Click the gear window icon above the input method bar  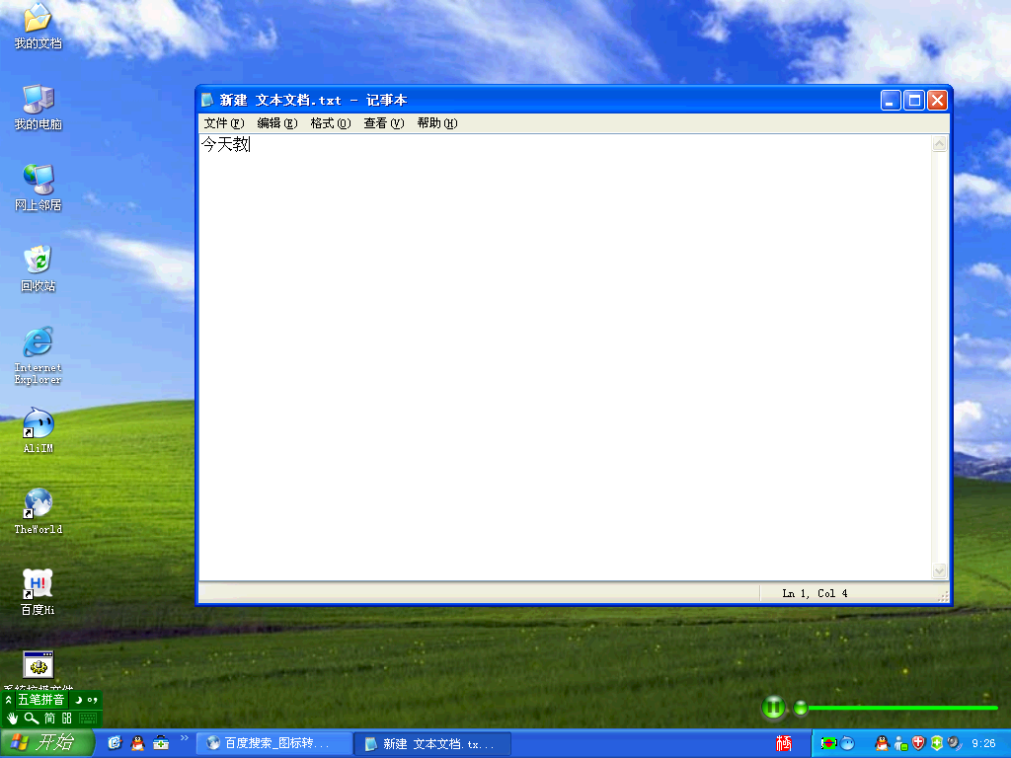[x=39, y=664]
